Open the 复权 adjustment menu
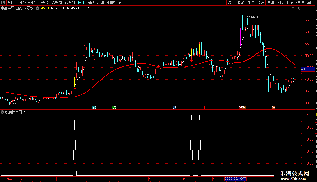This screenshot has width=317, height=182. tap(231, 3)
